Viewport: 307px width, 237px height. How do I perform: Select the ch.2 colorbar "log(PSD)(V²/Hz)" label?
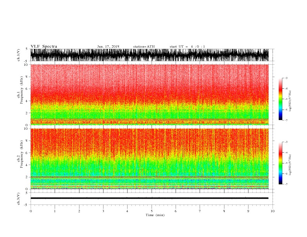tap(290, 165)
